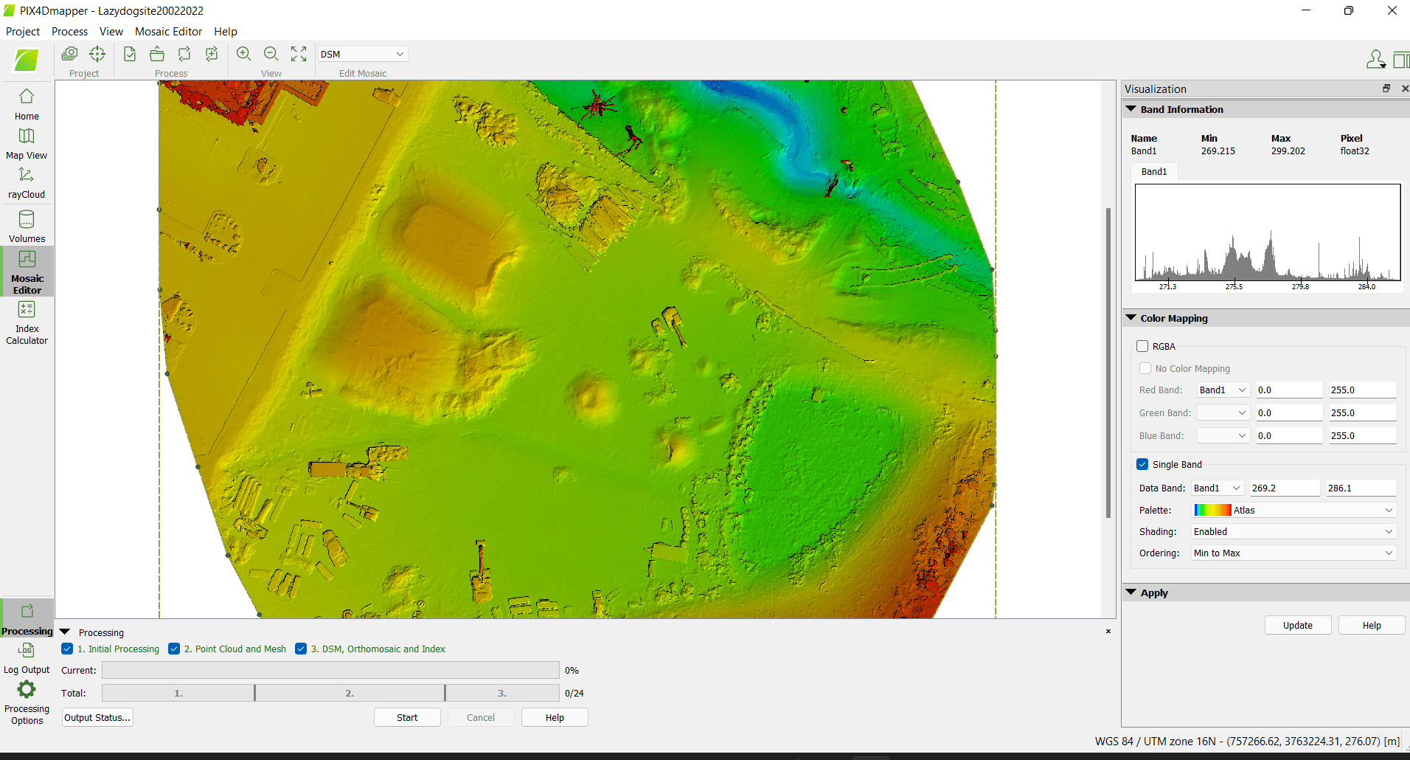Open the Mosaic Editor menu
1410x760 pixels.
pyautogui.click(x=168, y=31)
